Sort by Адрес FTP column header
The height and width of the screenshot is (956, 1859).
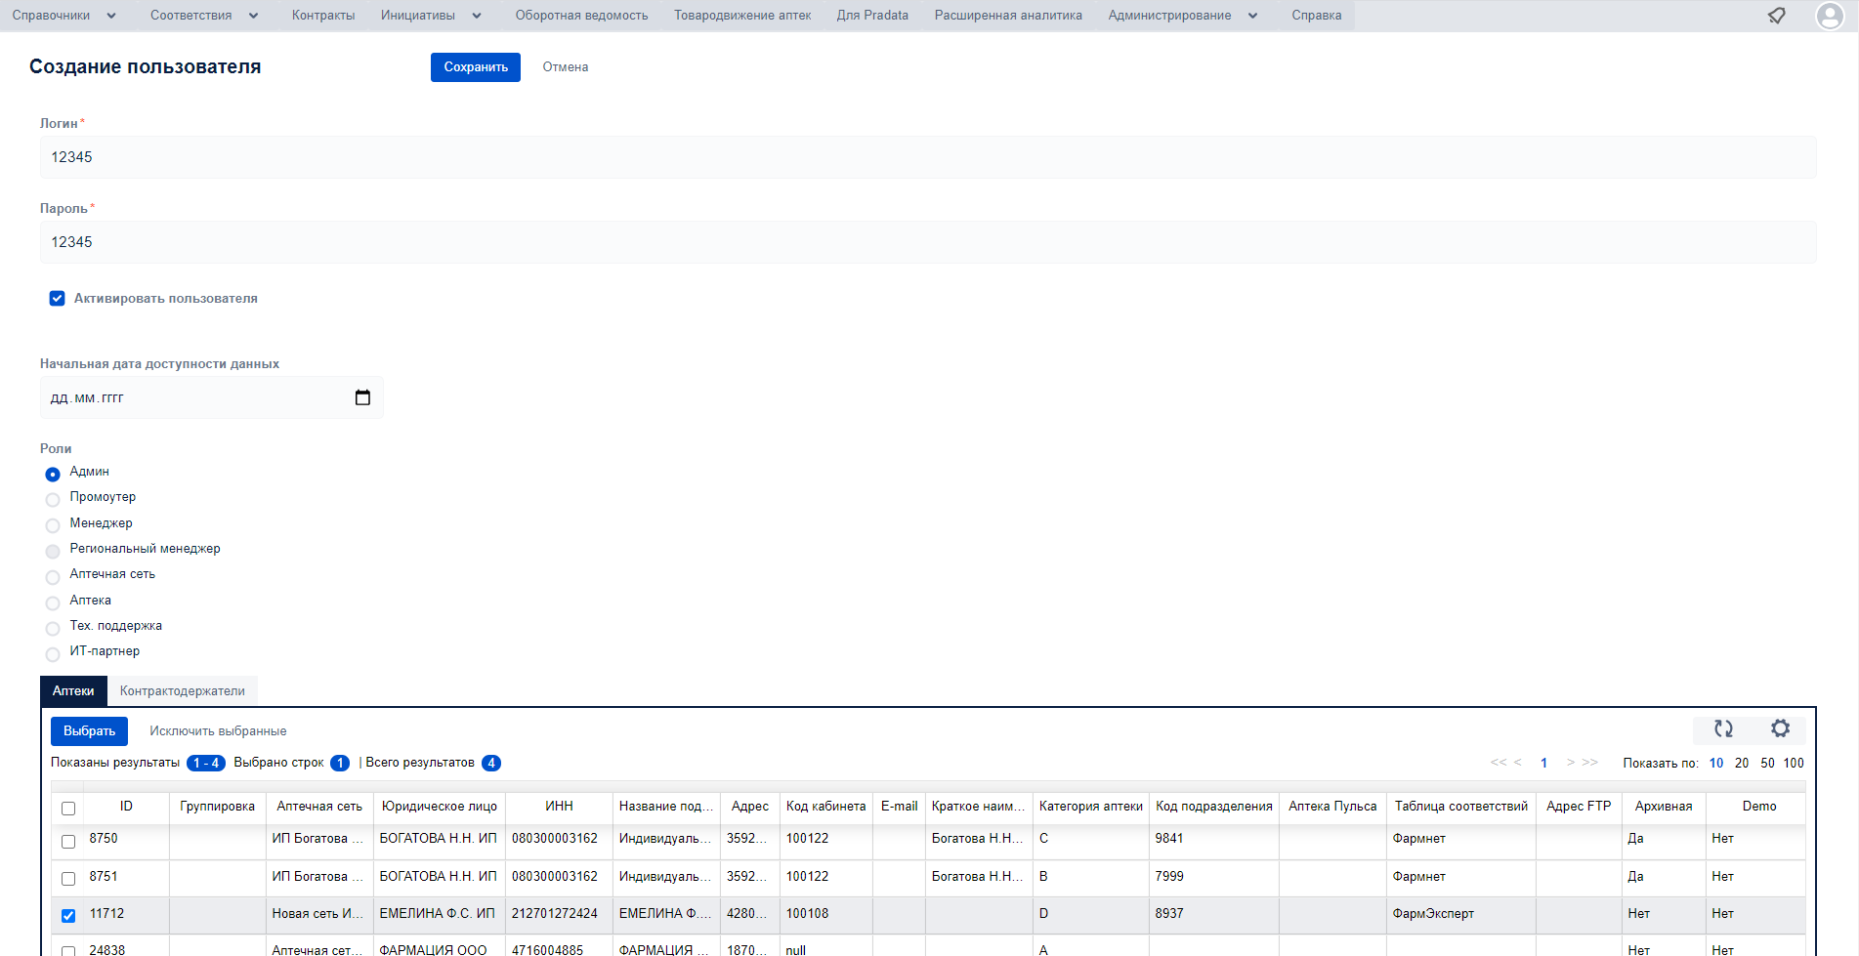tap(1579, 807)
